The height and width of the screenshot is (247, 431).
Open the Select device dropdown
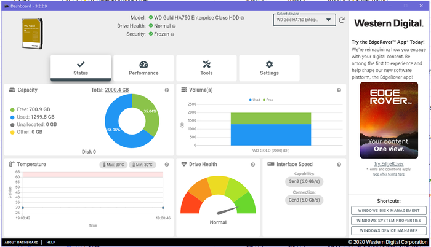click(305, 20)
